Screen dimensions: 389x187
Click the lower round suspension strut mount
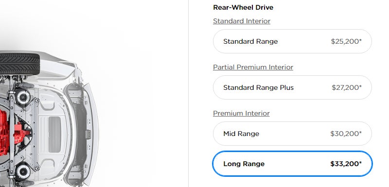click(23, 171)
